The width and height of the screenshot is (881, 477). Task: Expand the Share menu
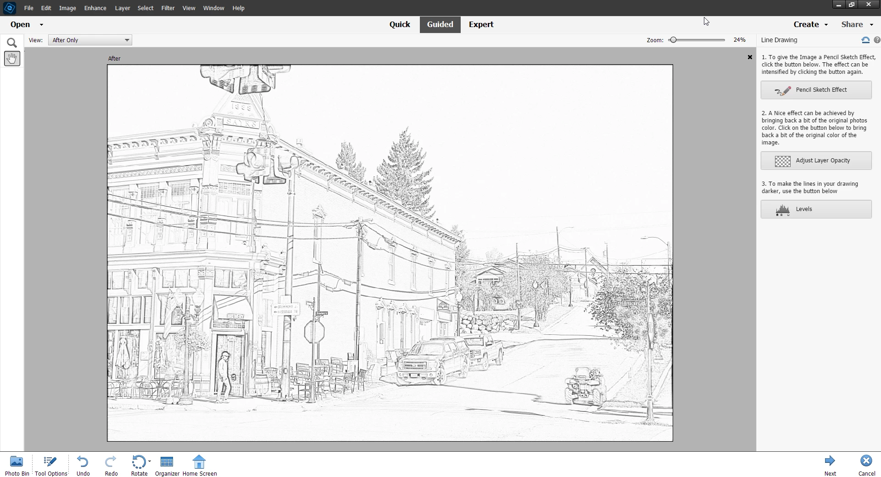(857, 25)
